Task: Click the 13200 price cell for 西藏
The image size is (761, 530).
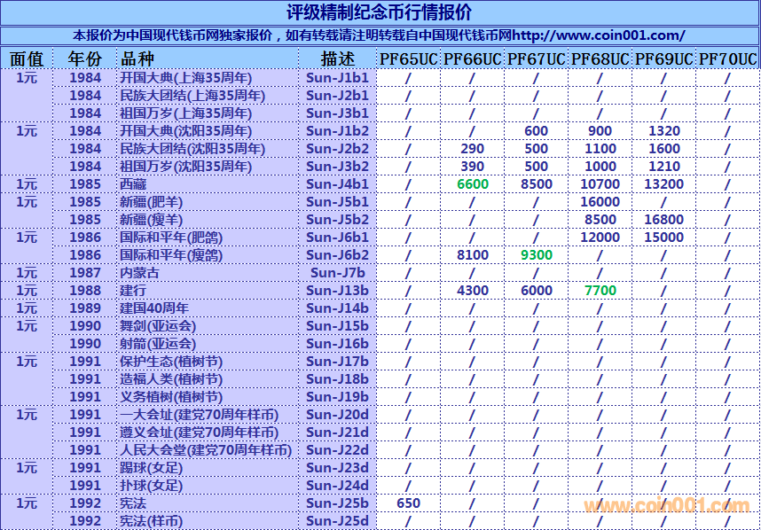Action: click(663, 184)
